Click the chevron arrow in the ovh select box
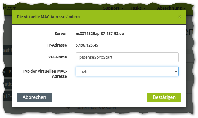This screenshot has height=118, width=198. 175,71
